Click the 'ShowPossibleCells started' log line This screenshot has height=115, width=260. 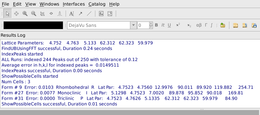(x=30, y=76)
